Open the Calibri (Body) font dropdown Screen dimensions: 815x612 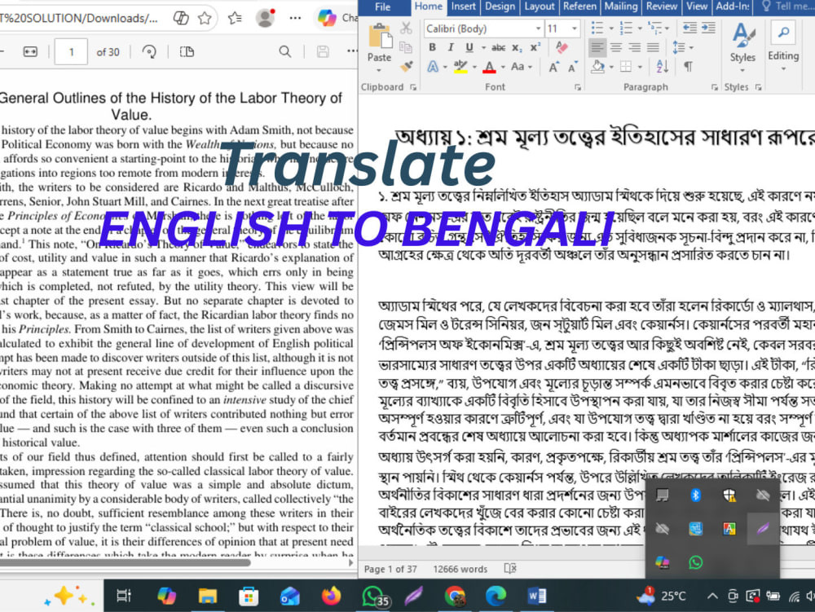(538, 29)
